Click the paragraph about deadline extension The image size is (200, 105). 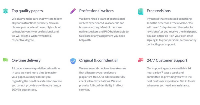[37, 79]
